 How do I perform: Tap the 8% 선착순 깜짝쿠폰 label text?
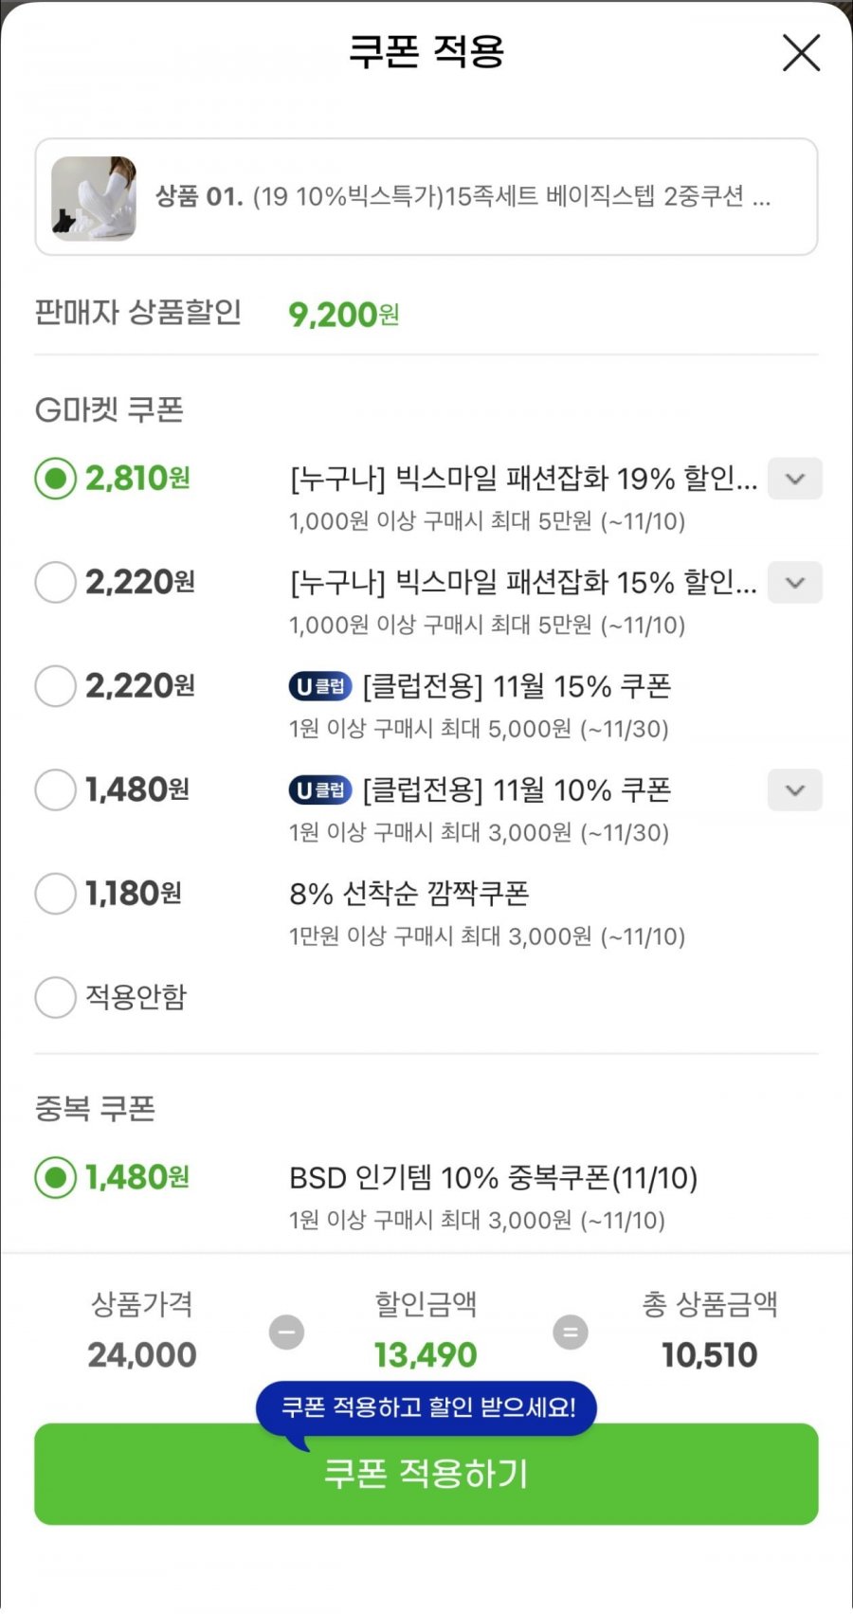point(408,894)
